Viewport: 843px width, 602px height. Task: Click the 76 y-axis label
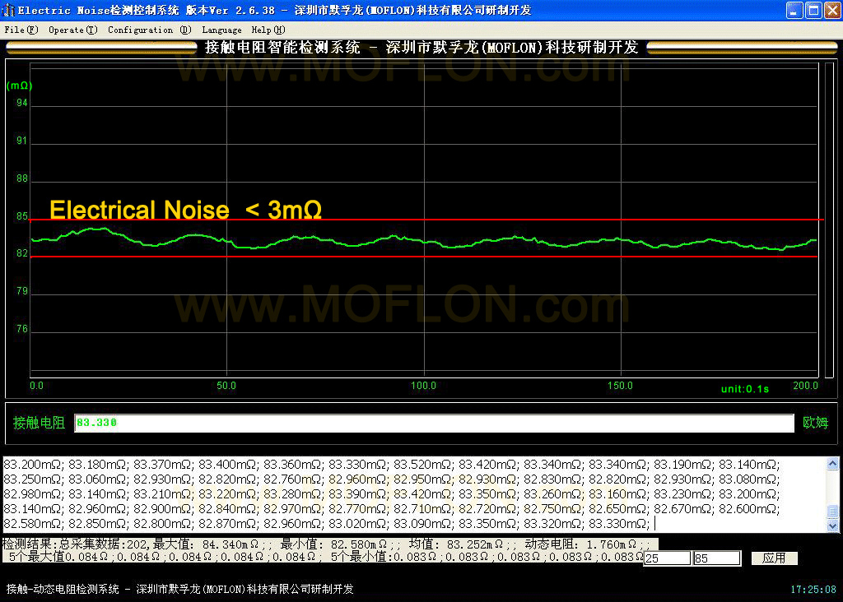coord(21,329)
